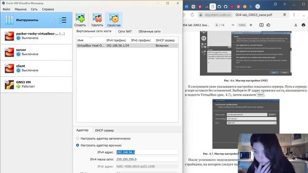
Task: Click the fit-to-page PDF icon
Action: tap(261, 25)
